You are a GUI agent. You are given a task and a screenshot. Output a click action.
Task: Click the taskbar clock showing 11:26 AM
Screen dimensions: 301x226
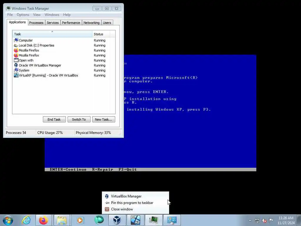coord(286,218)
